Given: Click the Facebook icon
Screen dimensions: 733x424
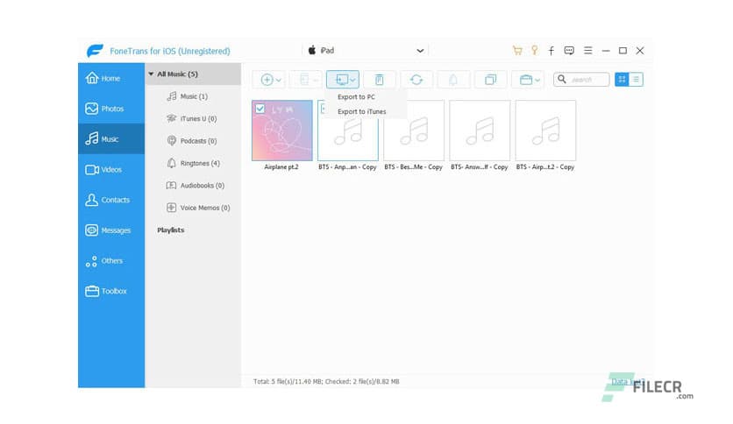Looking at the screenshot, I should 552,51.
